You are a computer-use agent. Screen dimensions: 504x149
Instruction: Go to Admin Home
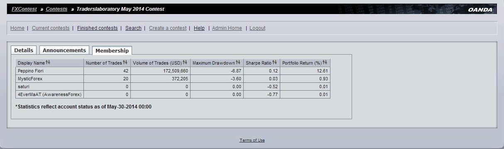(x=227, y=28)
